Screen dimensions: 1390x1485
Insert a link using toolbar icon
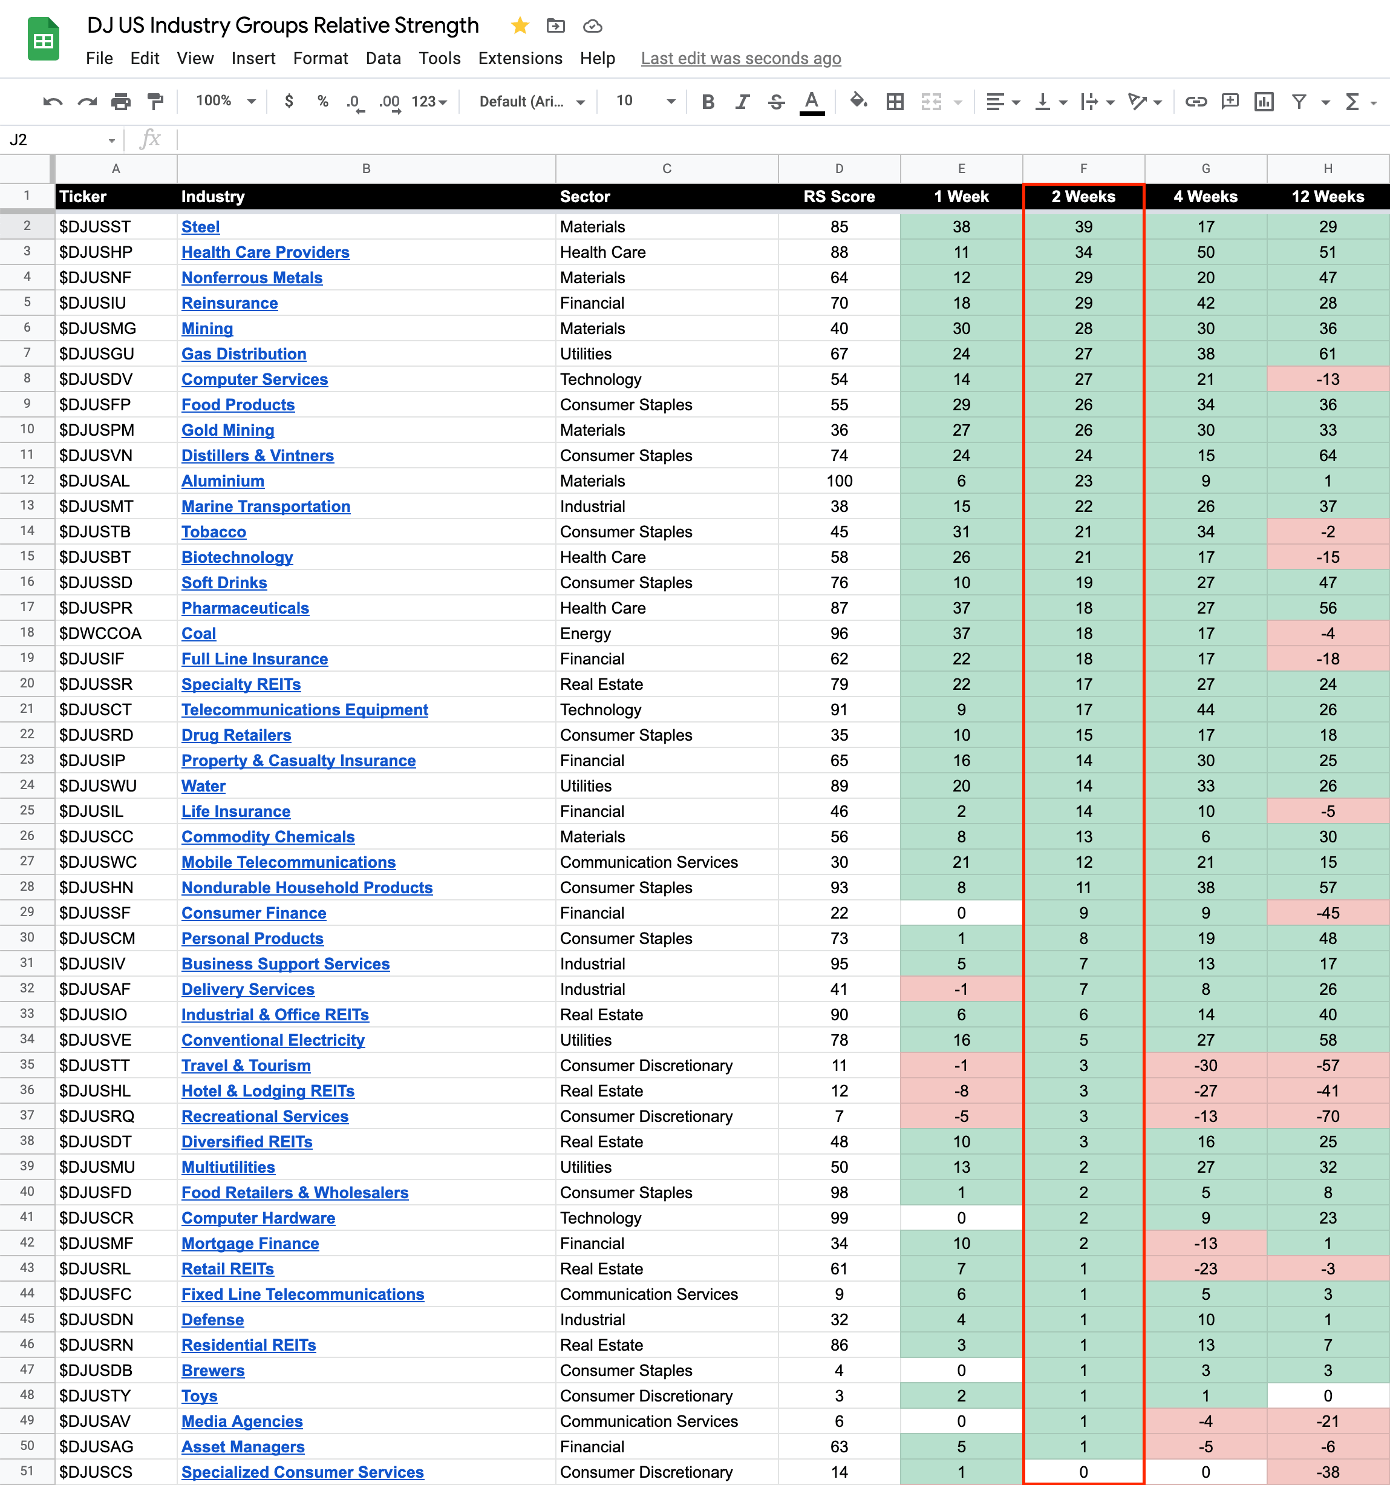pyautogui.click(x=1195, y=102)
